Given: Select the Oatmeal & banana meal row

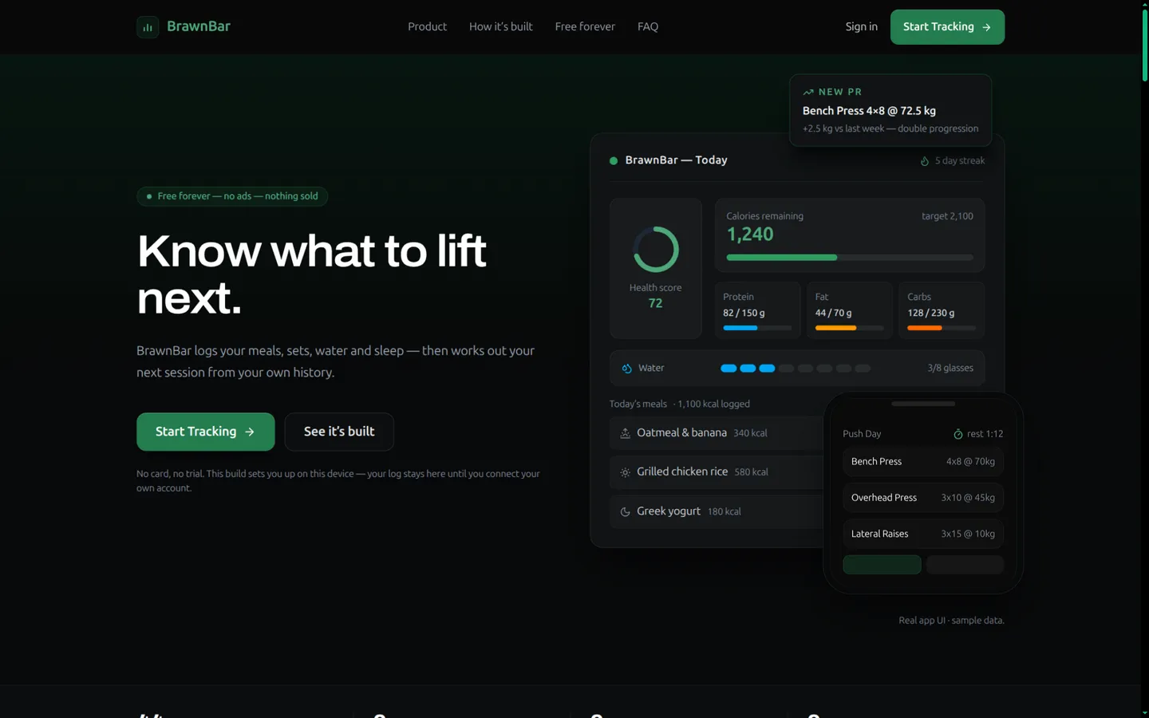Looking at the screenshot, I should [716, 433].
